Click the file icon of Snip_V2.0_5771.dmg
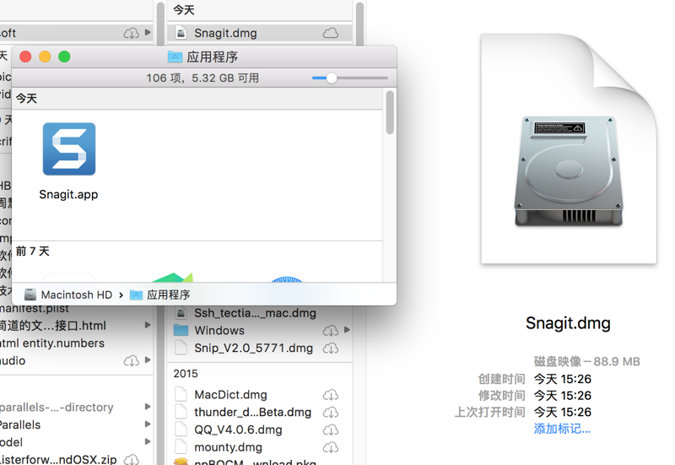Viewport: 675px width, 465px height. [181, 348]
